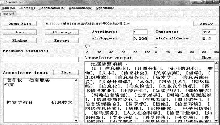Click '[人文社会科学]' in Associator output
The height and width of the screenshot is (125, 220).
tap(143, 113)
